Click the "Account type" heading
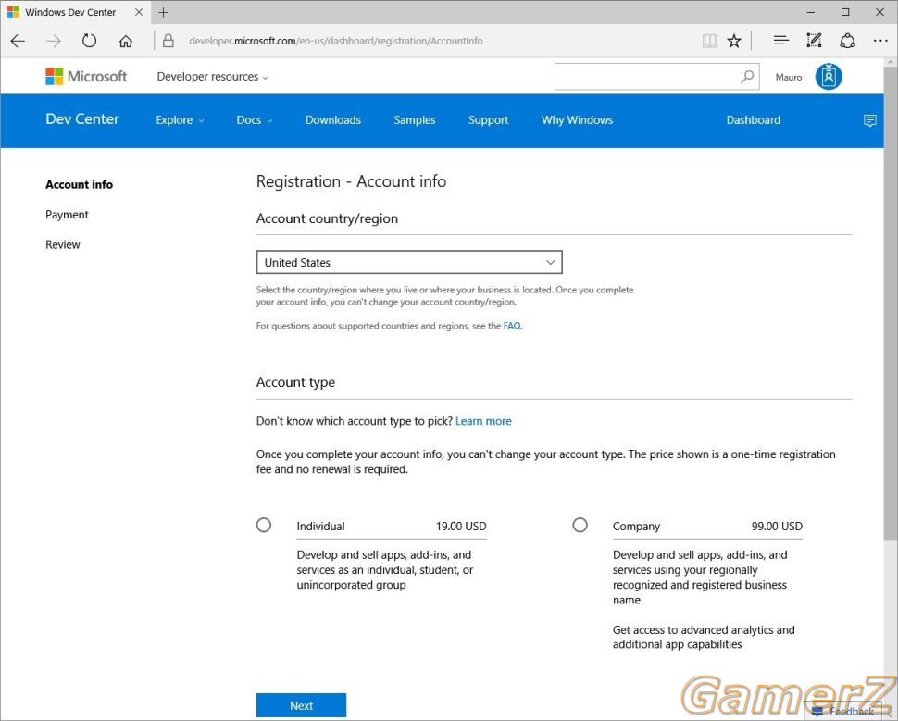 coord(295,382)
